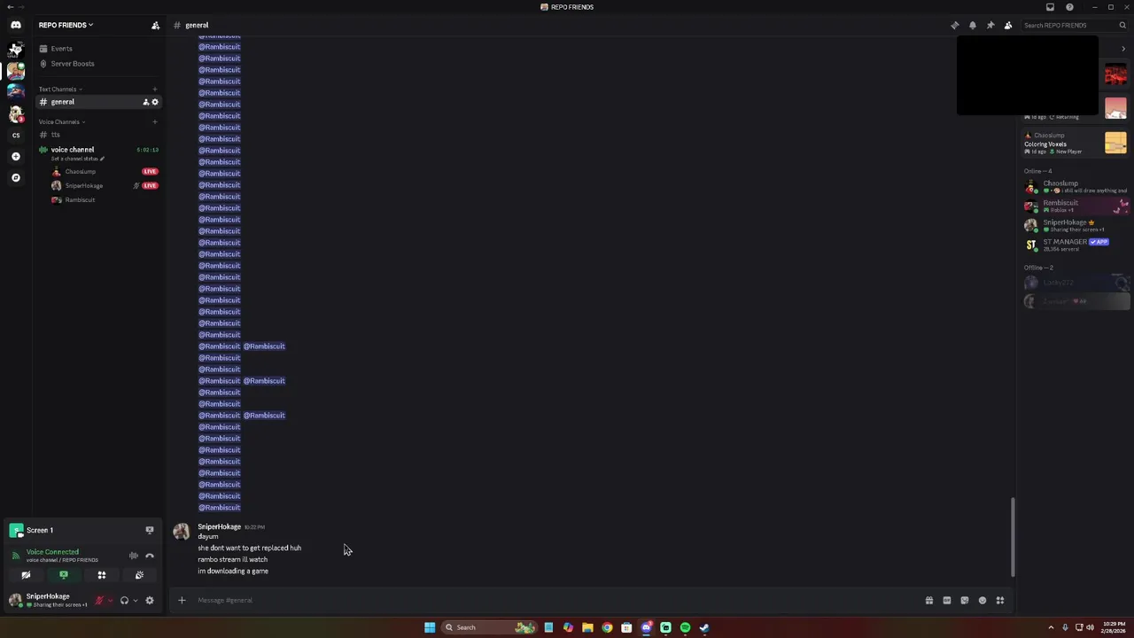
Task: Click SniperHokage message author name
Action: [x=219, y=526]
